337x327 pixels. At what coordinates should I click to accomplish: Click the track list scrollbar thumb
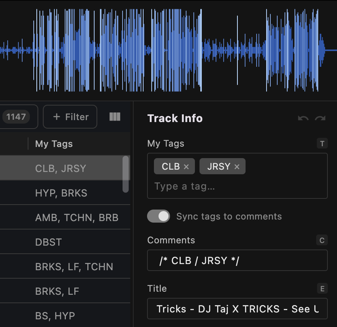pyautogui.click(x=126, y=174)
